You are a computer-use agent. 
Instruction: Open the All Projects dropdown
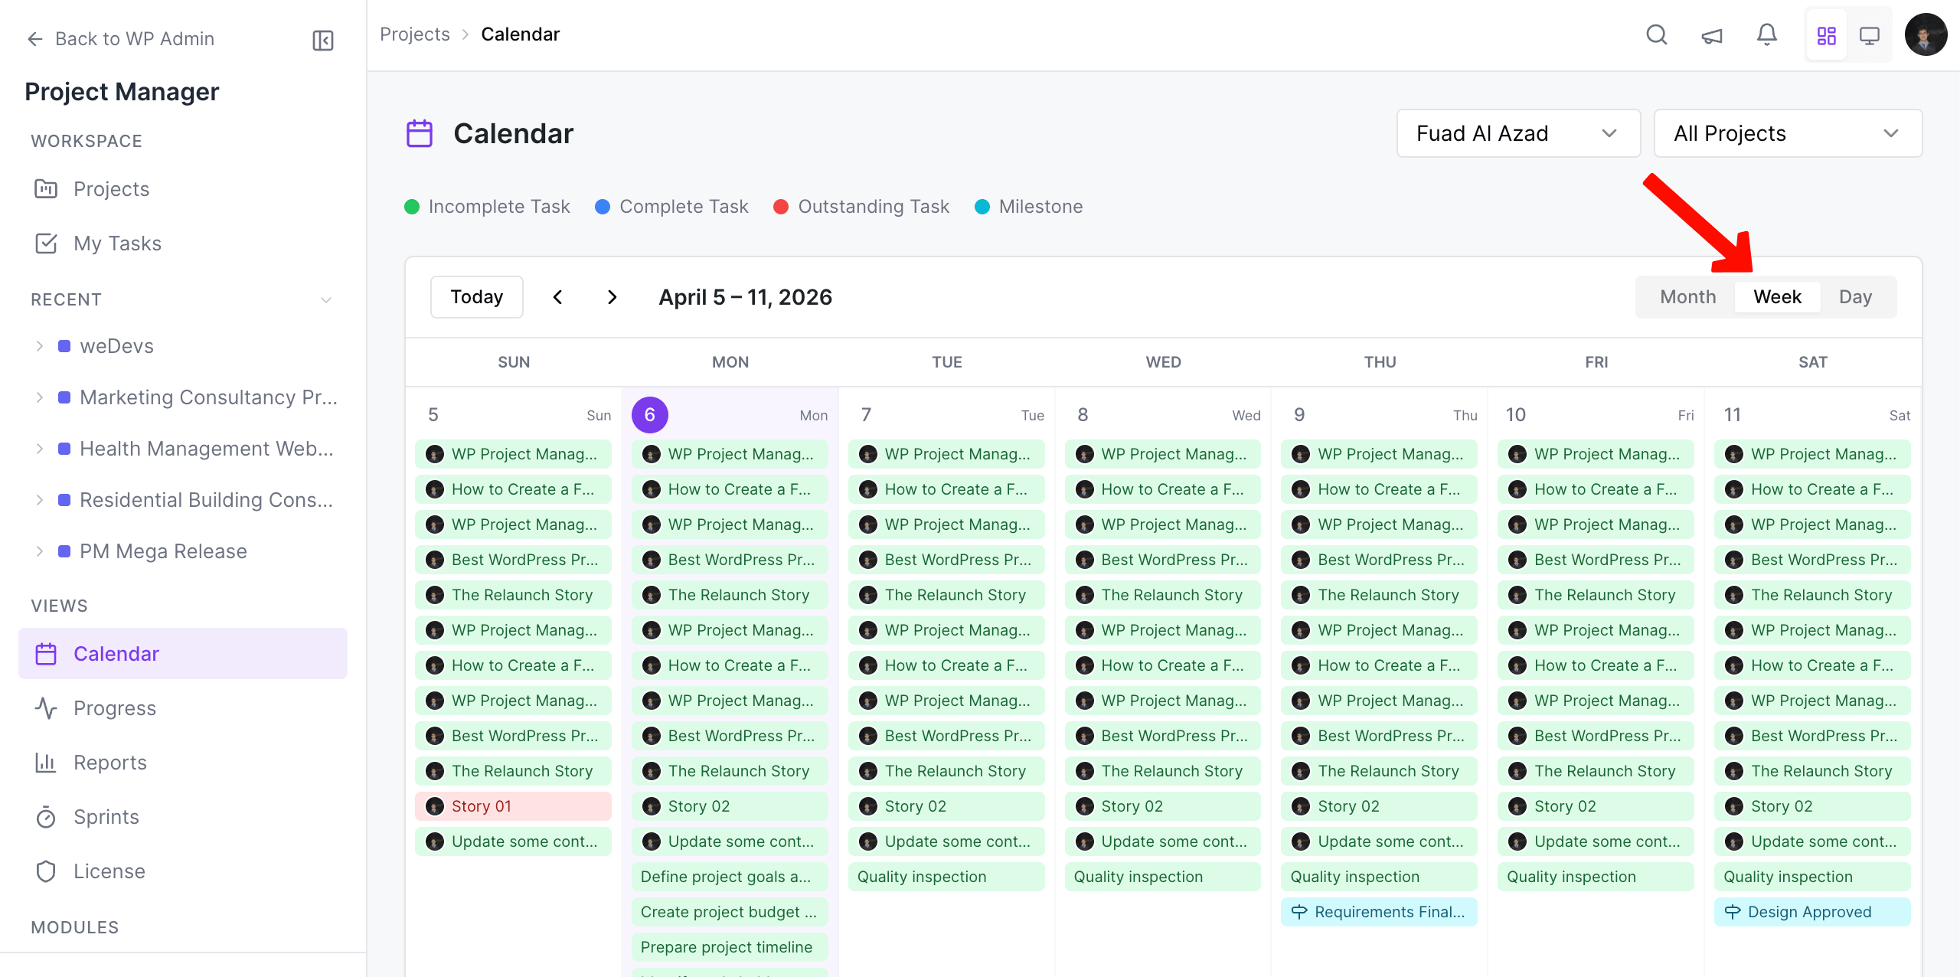click(1788, 132)
